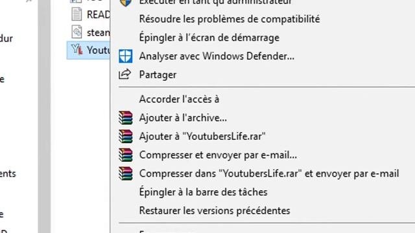Image resolution: width=415 pixels, height=233 pixels.
Task: Click WinRAR icon beside Compresser dans "YoutubersLife.rar"
Action: [125, 173]
